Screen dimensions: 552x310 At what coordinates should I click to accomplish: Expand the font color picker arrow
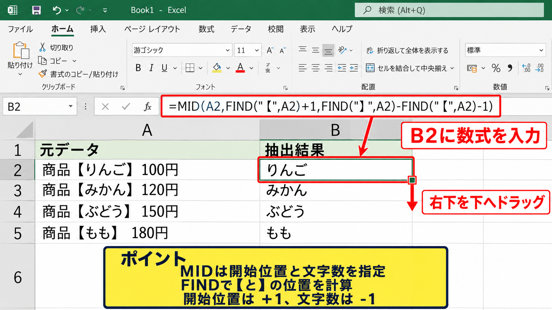pyautogui.click(x=252, y=68)
